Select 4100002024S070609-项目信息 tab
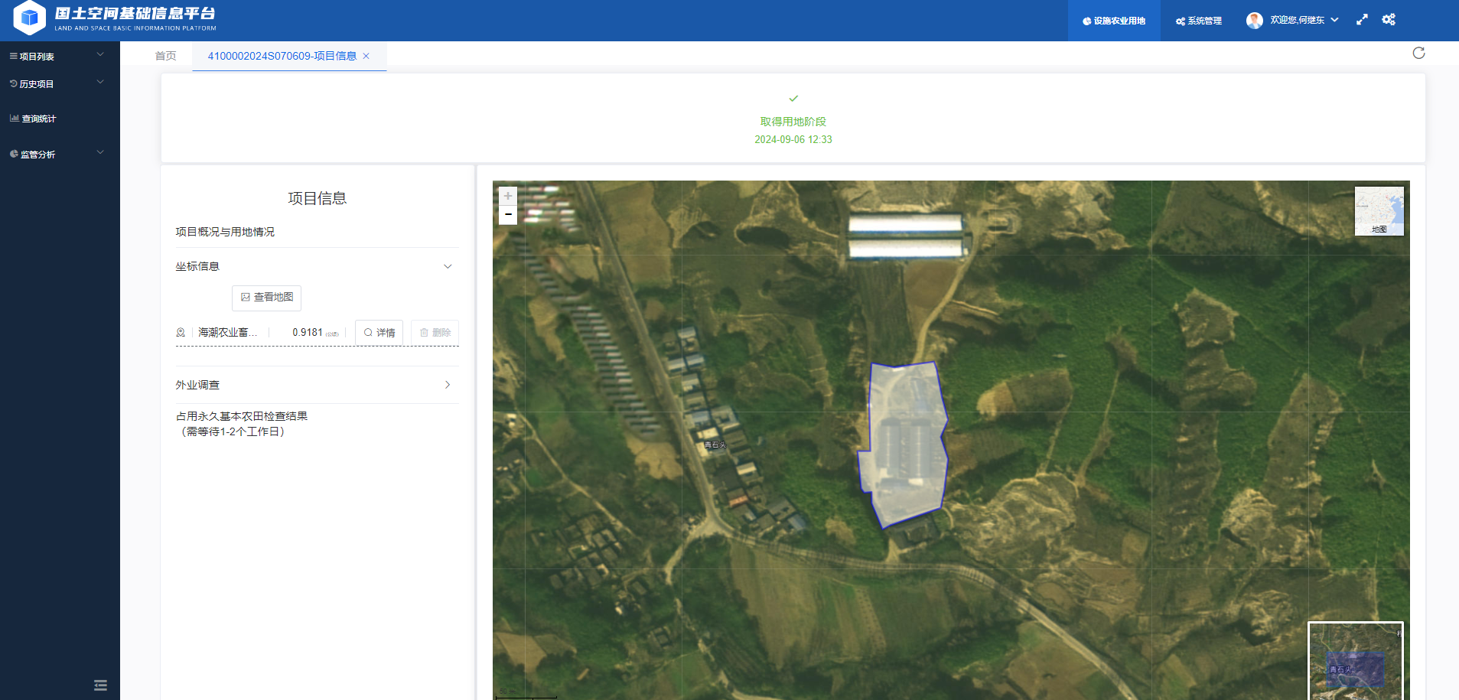 click(282, 56)
